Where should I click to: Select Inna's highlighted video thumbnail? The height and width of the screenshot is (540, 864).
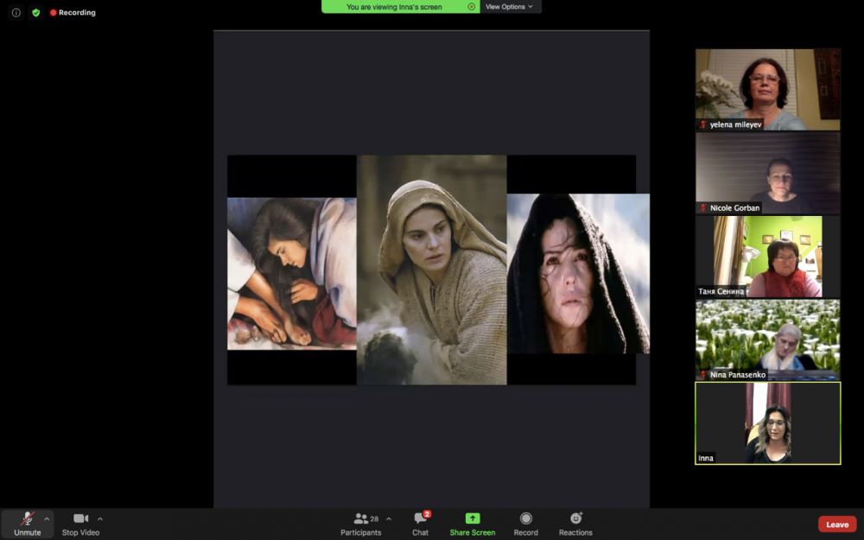tap(767, 423)
